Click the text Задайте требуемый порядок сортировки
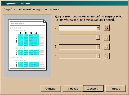Viewport: 129px width, 95px height. tap(32, 9)
